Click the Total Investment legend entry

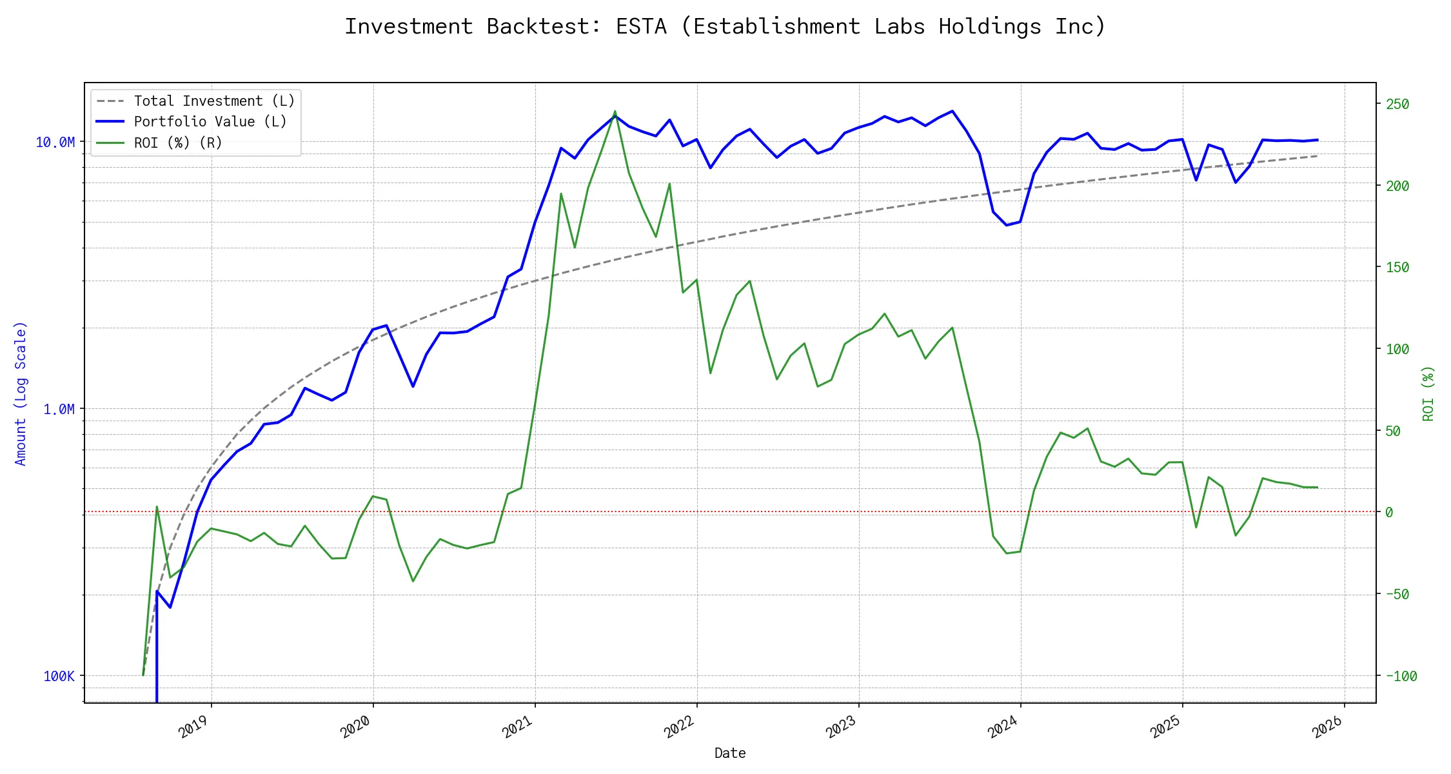tap(213, 101)
